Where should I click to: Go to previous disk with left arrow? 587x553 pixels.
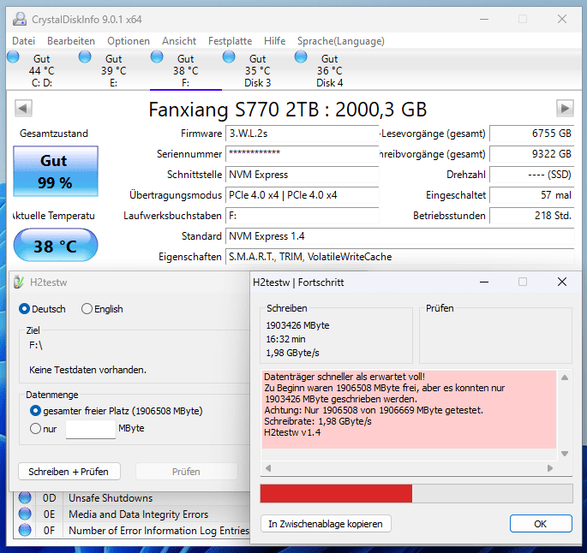tap(23, 109)
